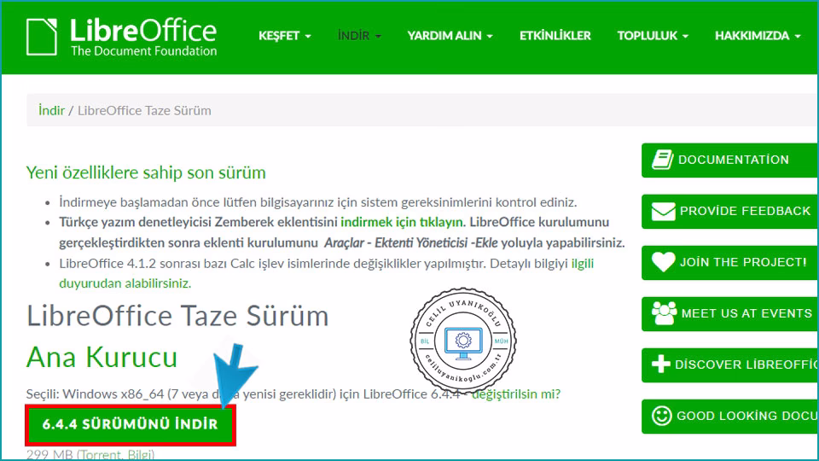Click the MEET US AT EVENTS button
Screen dimensions: 819x461
[x=729, y=313]
